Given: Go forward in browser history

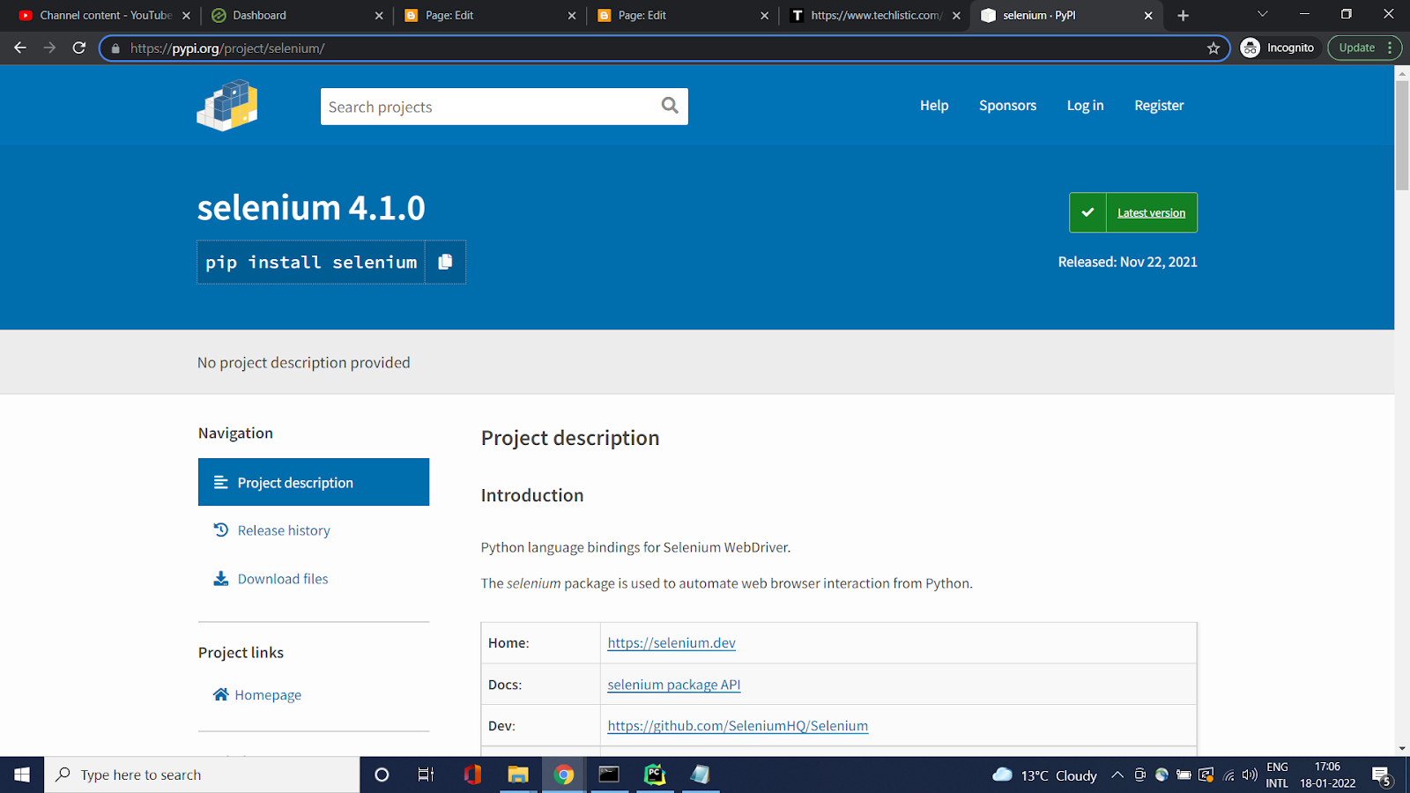Looking at the screenshot, I should [49, 48].
